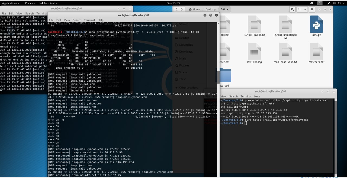Click the bottom-right curl terminal prompt cursor
This screenshot has height=178, width=347.
coord(245,123)
